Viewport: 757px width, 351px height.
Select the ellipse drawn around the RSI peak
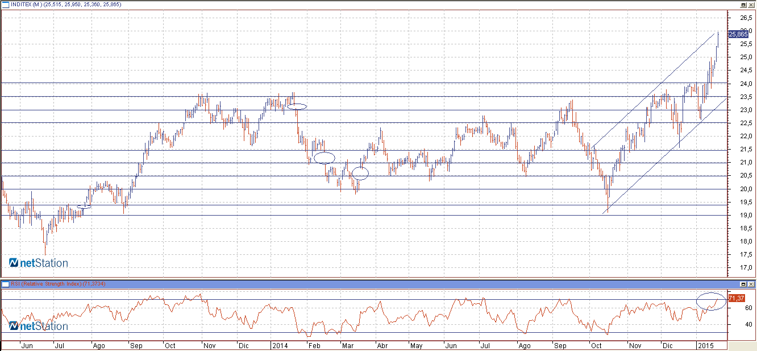point(711,301)
